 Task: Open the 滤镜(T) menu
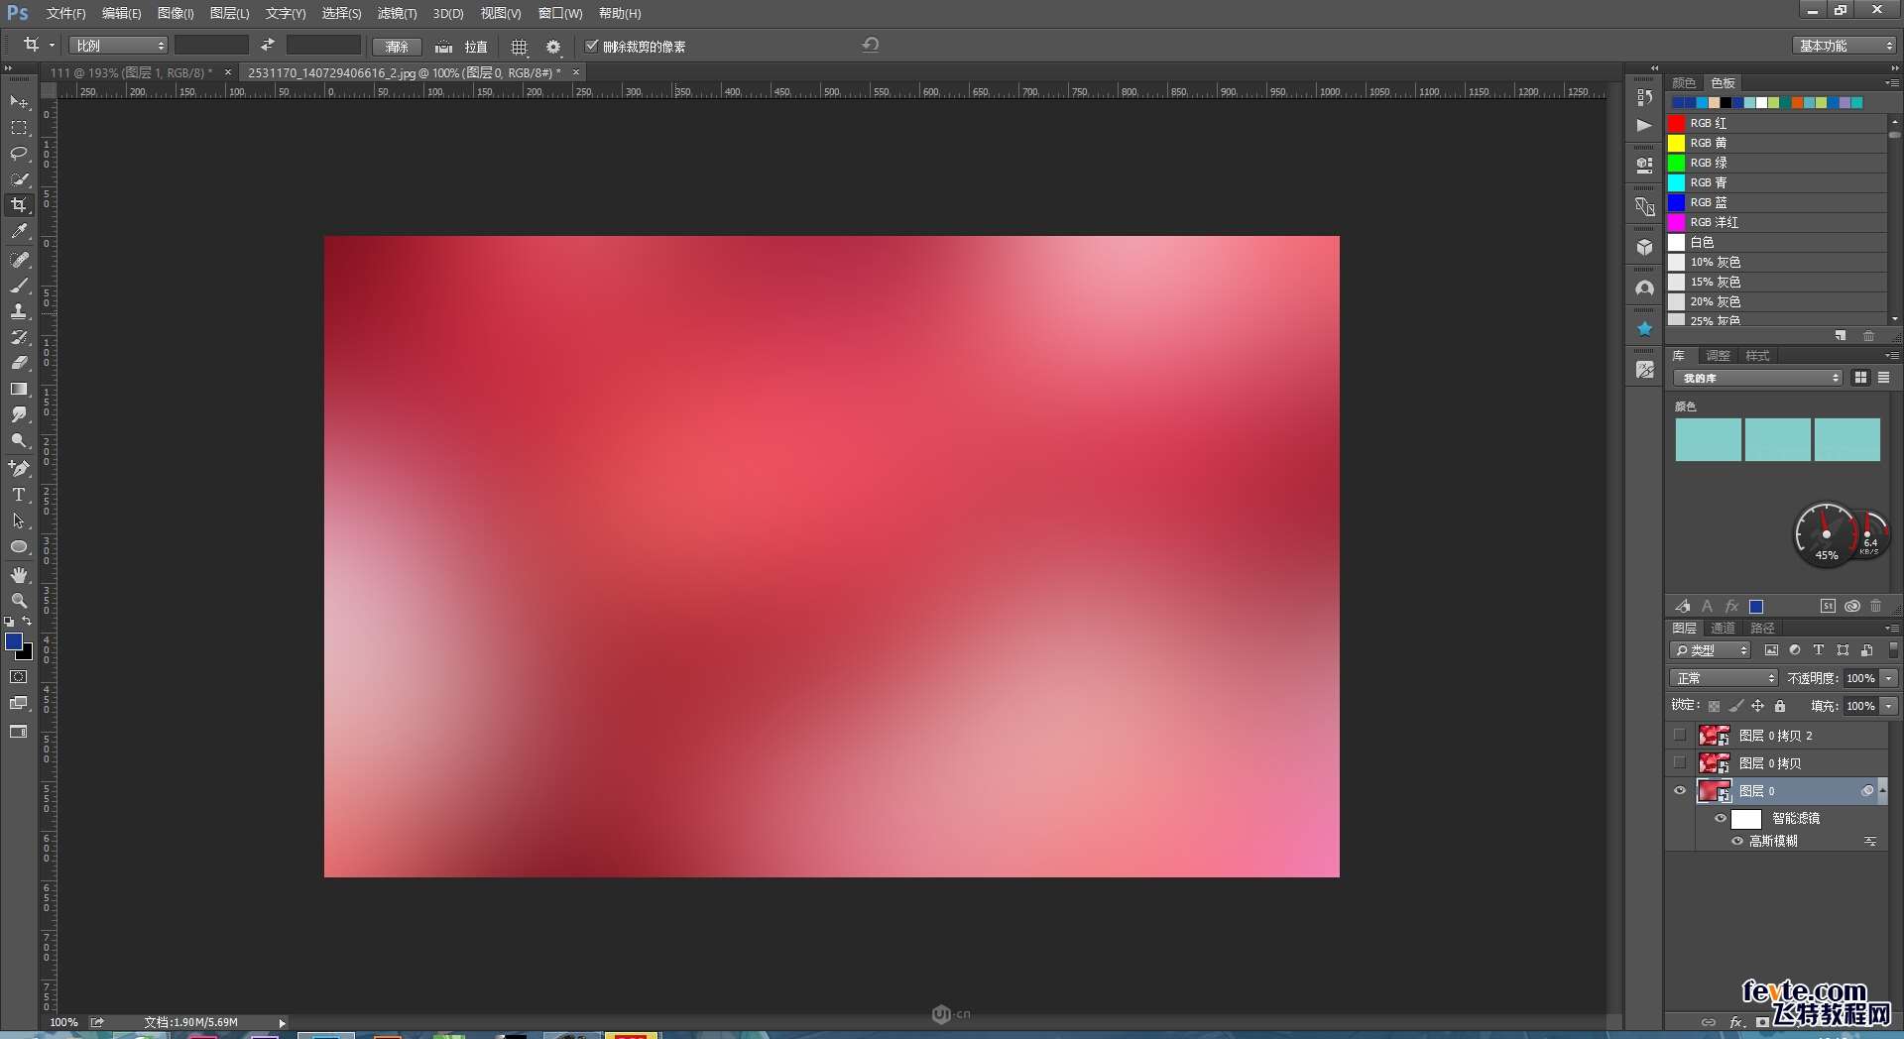[x=397, y=13]
